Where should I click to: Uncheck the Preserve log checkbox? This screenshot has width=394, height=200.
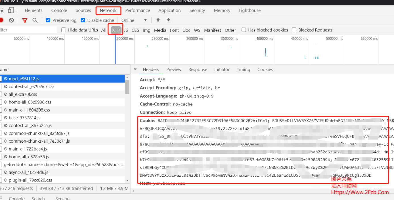pyautogui.click(x=48, y=20)
